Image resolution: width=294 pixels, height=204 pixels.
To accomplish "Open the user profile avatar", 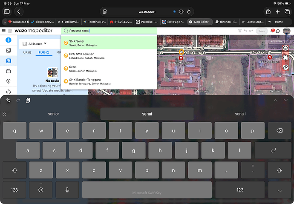I will coord(286,31).
